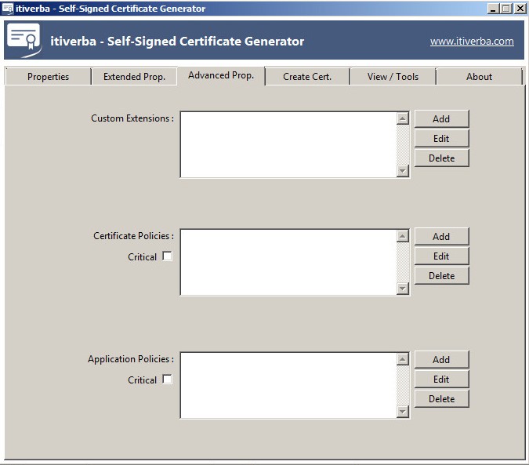Edit the selected Application Policy
This screenshot has width=529, height=465.
[x=441, y=380]
